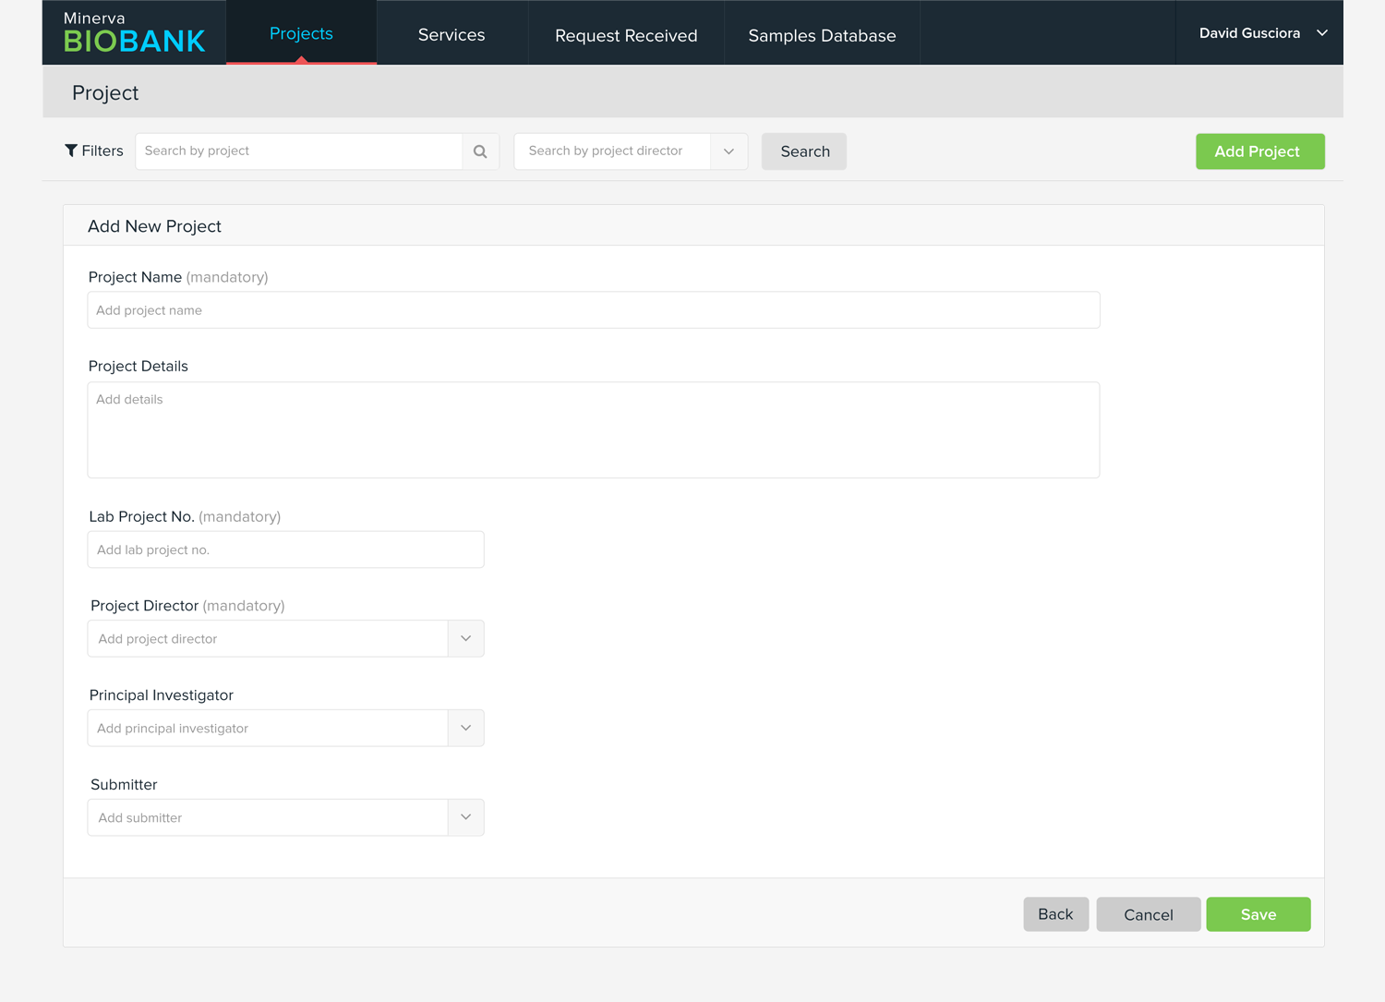Switch to the Projects tab
The width and height of the screenshot is (1385, 1002).
(x=301, y=33)
